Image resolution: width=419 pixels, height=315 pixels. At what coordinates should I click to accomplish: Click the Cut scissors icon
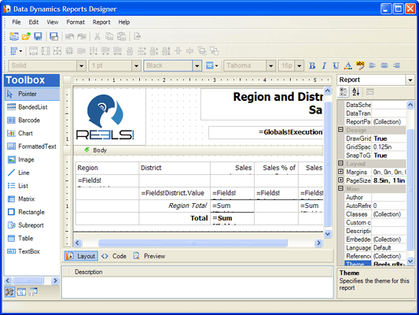pyautogui.click(x=97, y=36)
